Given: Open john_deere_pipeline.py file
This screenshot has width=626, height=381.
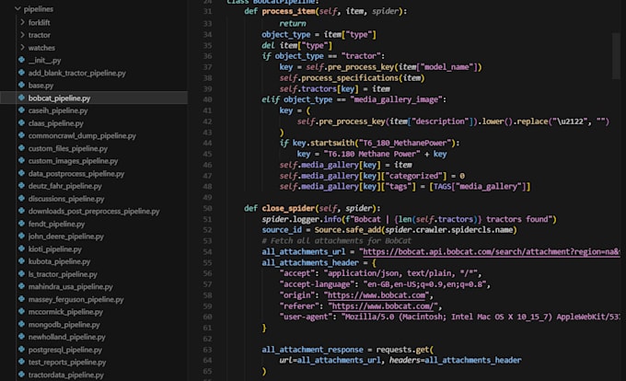Looking at the screenshot, I should pos(66,237).
